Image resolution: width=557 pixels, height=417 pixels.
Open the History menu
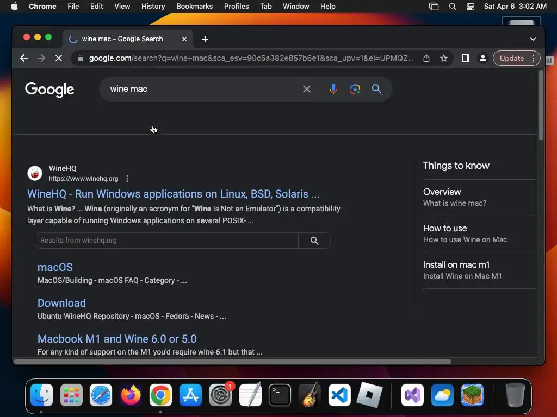(x=153, y=7)
